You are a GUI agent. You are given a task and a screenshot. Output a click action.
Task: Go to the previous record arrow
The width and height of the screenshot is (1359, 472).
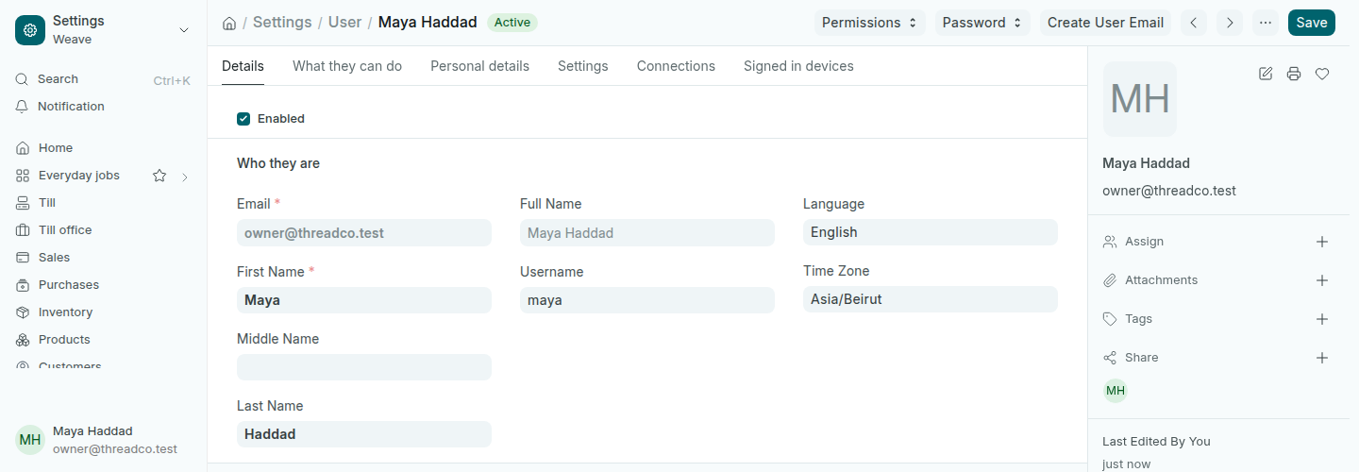[1194, 23]
